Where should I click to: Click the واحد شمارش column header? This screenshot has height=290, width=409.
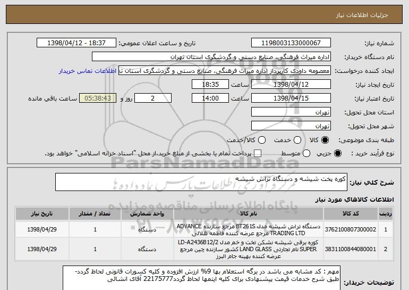pyautogui.click(x=147, y=214)
